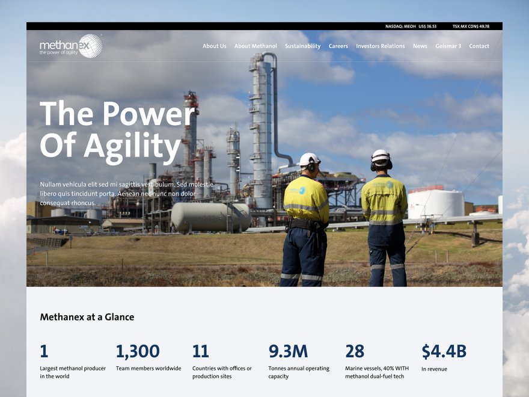
Task: Click the 'Methanex at a Glance' heading
Action: point(87,317)
